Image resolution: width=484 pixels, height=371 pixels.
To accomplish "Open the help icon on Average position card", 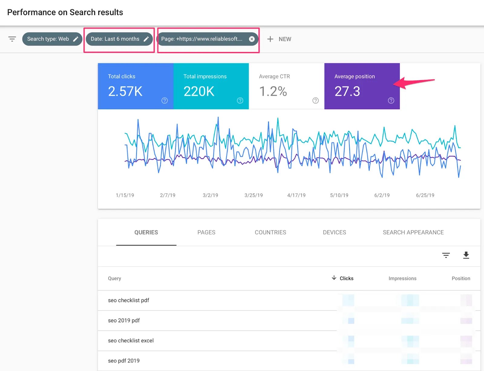I will 391,100.
